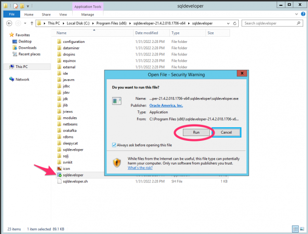Select the netbeans folder icon

pyautogui.click(x=59, y=124)
